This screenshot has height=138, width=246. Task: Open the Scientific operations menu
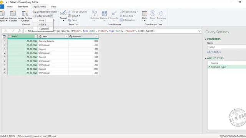[114, 16]
